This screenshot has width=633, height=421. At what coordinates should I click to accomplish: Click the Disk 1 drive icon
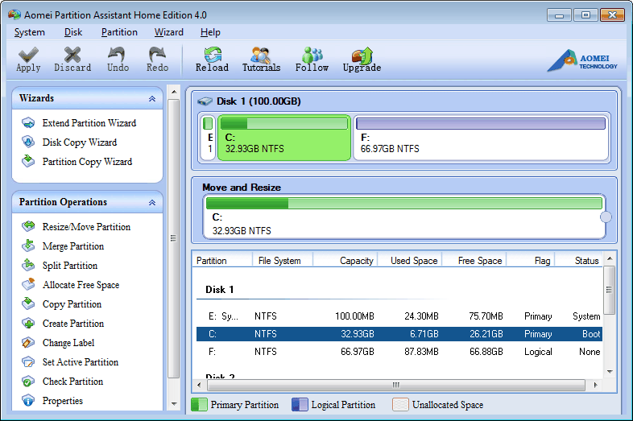205,101
